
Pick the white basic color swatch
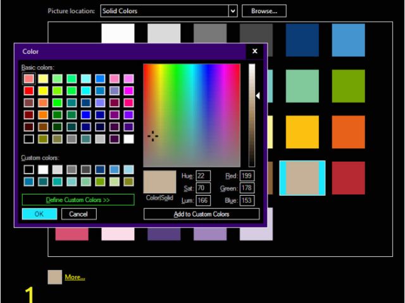(129, 139)
